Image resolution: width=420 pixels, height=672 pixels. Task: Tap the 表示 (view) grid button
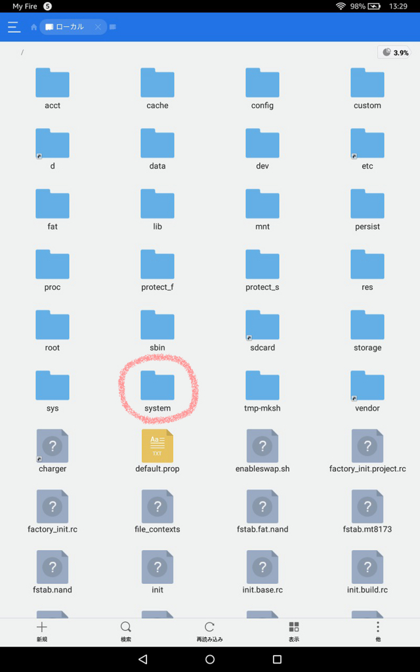pyautogui.click(x=293, y=632)
